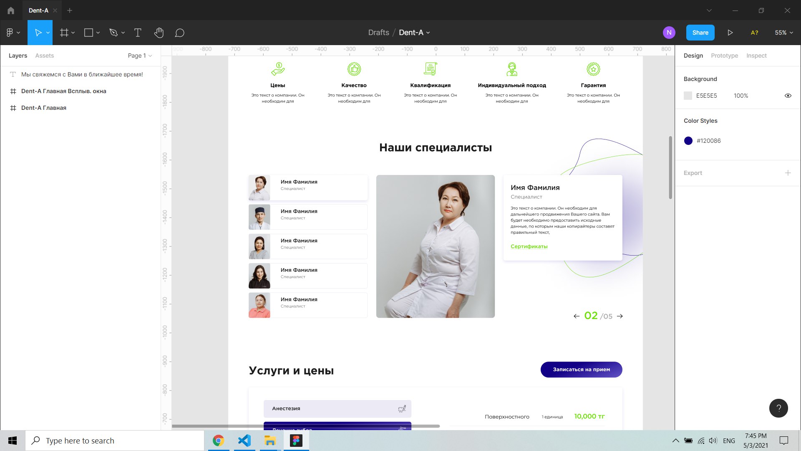Image resolution: width=801 pixels, height=451 pixels.
Task: Select Мы свяжемся с Вами text layer
Action: (x=80, y=74)
